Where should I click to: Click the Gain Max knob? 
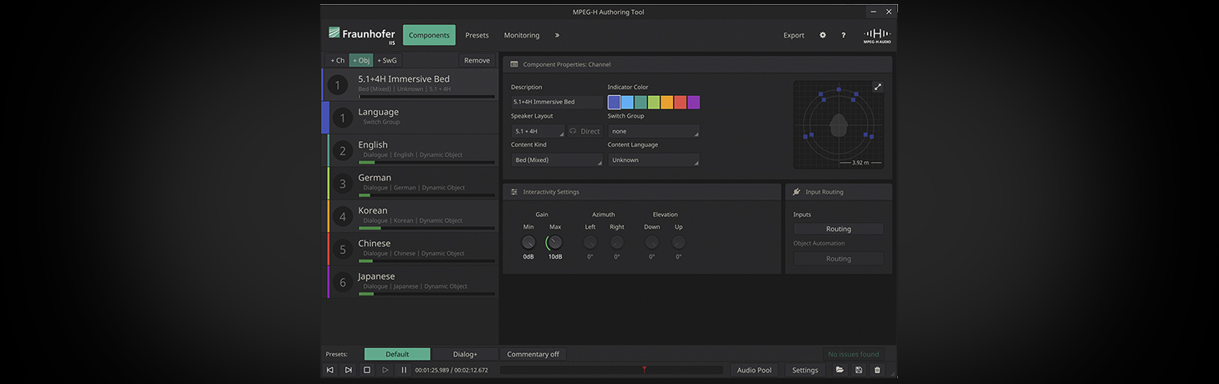(x=554, y=242)
